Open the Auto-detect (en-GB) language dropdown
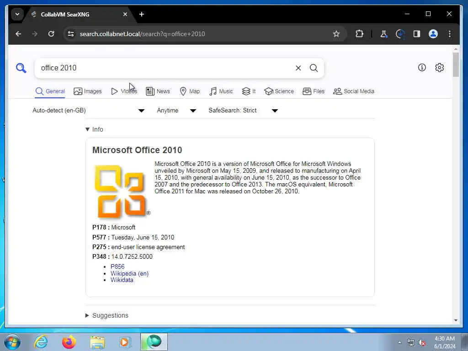Viewport: 468px width, 351px height. 89,111
